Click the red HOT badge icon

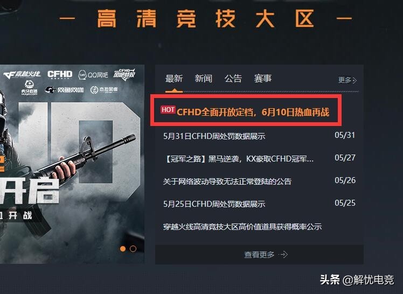tap(168, 110)
